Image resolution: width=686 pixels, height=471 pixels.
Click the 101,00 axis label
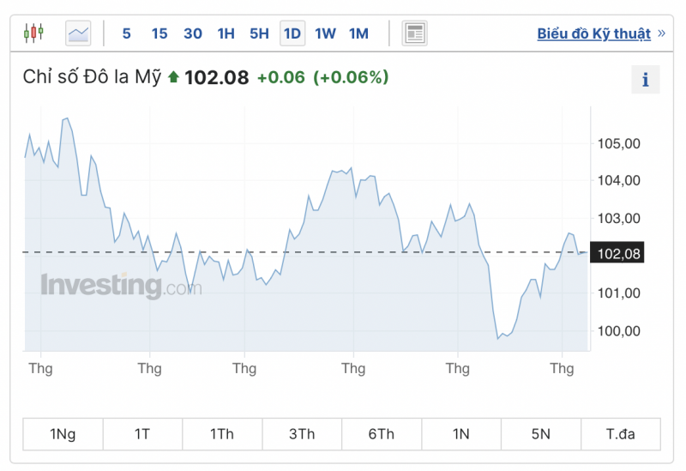click(x=618, y=293)
